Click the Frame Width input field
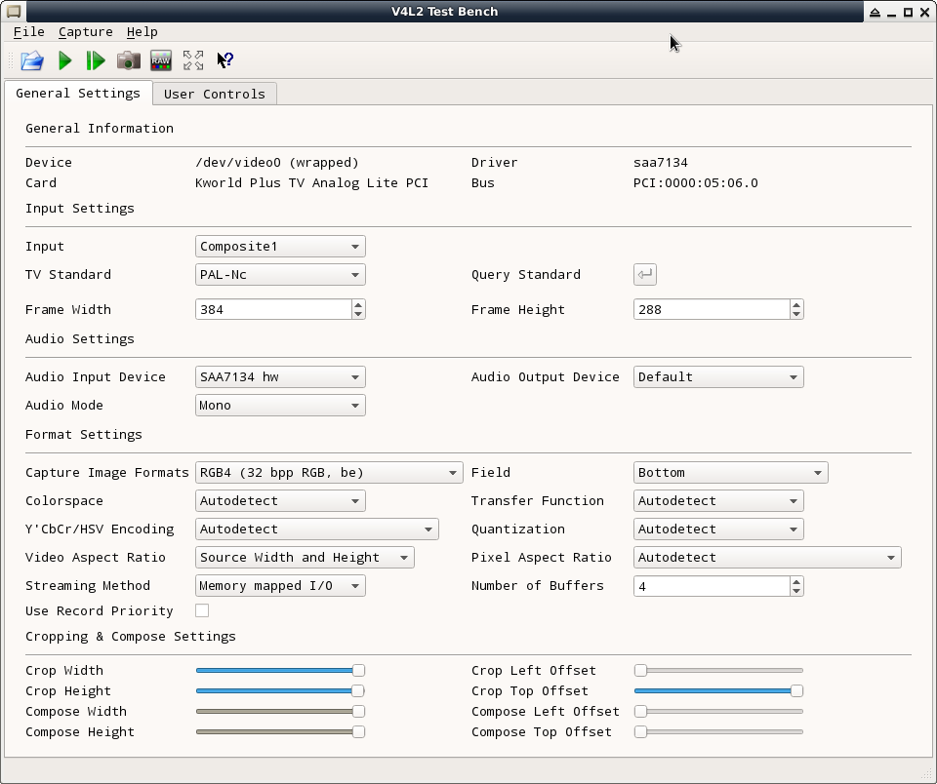Screen dimensions: 937x784 [x=272, y=310]
